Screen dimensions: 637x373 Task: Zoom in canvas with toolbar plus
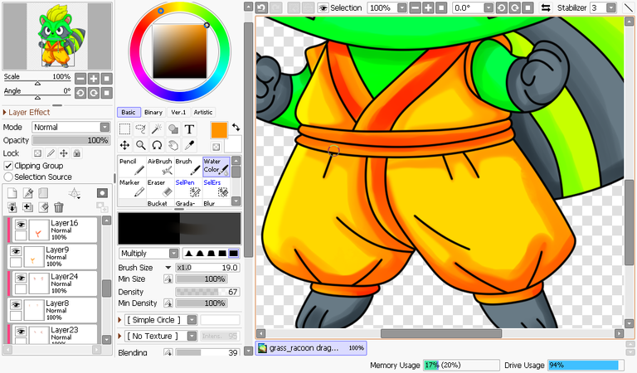click(x=428, y=7)
